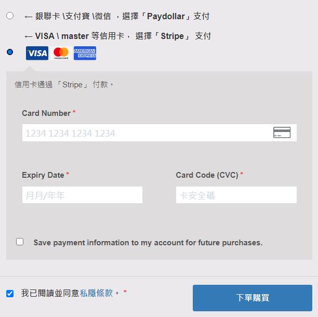Click the VISA card logo
Image resolution: width=318 pixels, height=317 pixels.
pyautogui.click(x=37, y=53)
